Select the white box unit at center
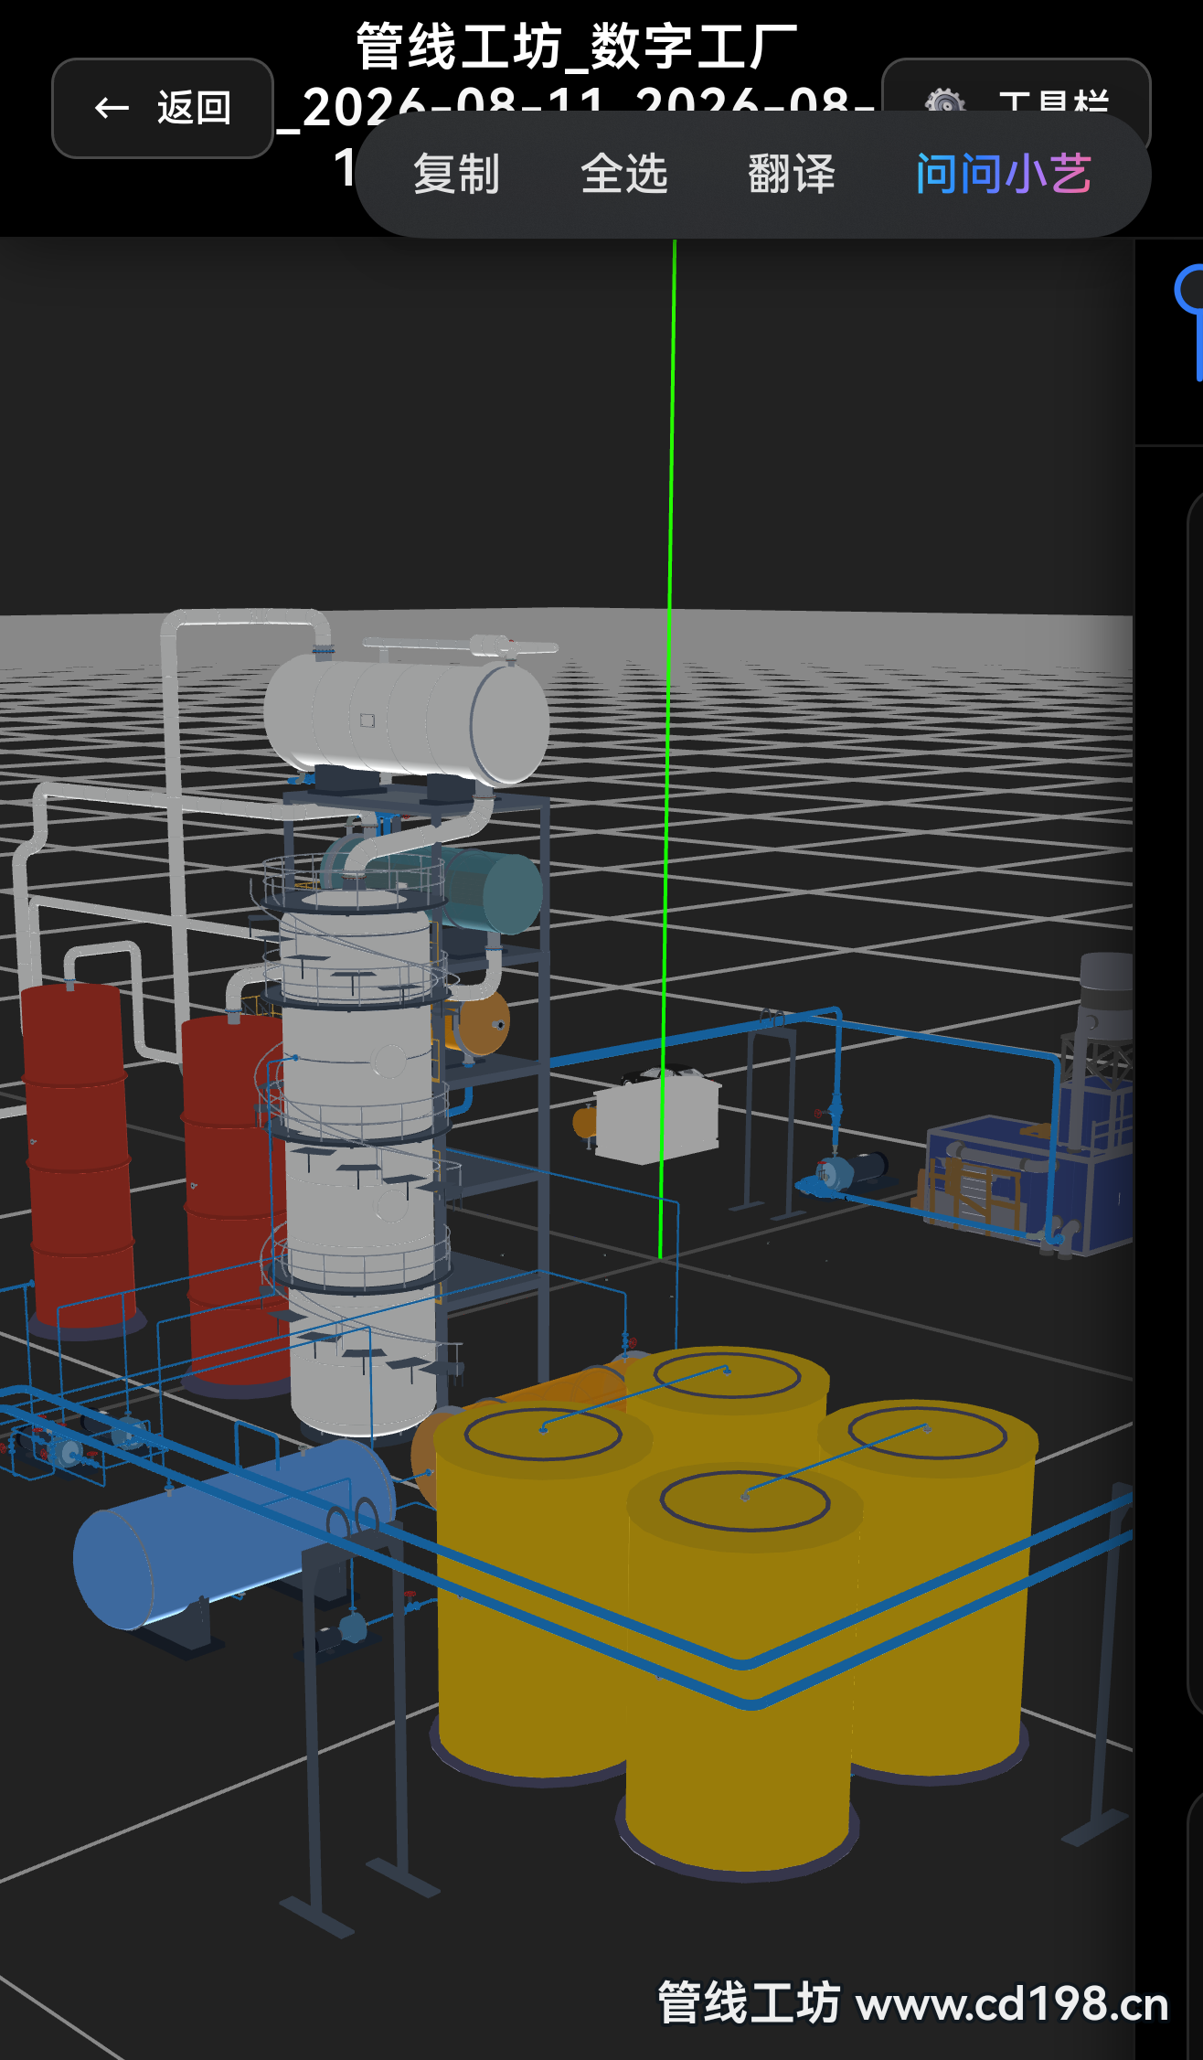 (x=656, y=1117)
